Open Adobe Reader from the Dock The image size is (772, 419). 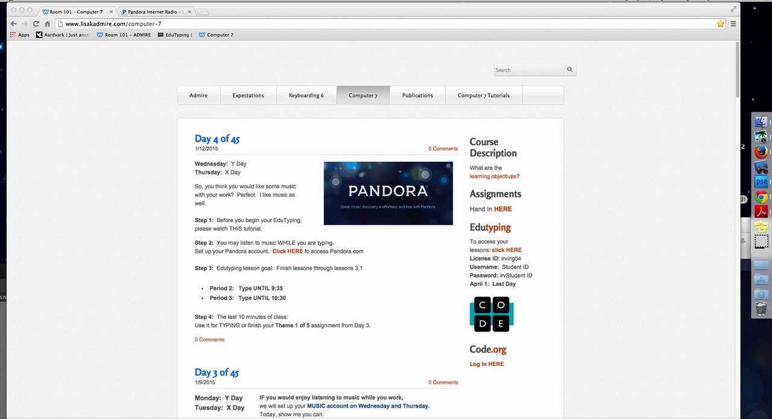point(761,212)
